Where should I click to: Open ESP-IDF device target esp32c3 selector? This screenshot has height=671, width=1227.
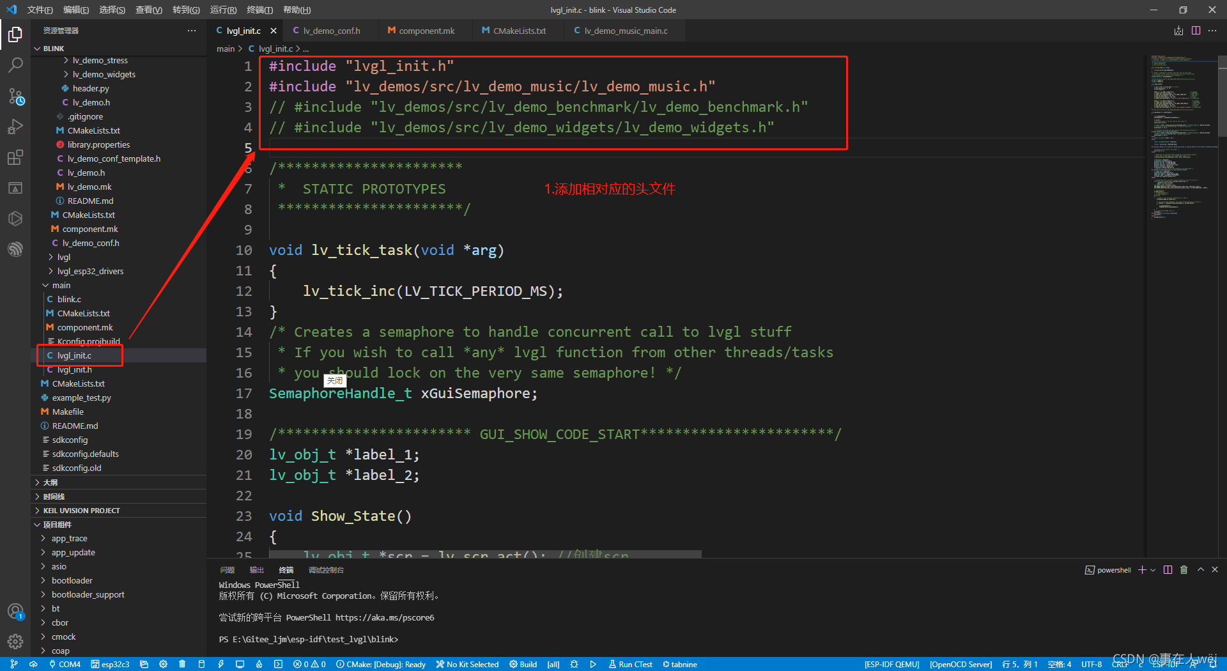tap(110, 664)
